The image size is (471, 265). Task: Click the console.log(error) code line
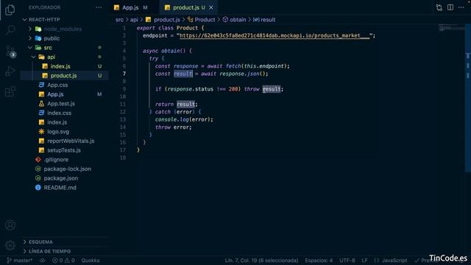click(x=184, y=119)
